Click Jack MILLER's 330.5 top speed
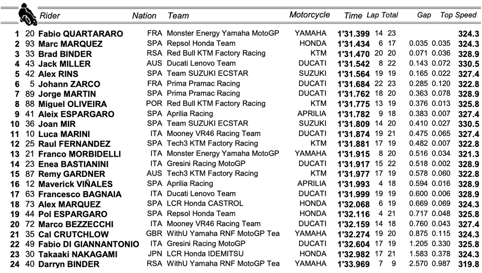This screenshot has height=273, width=482. click(469, 64)
